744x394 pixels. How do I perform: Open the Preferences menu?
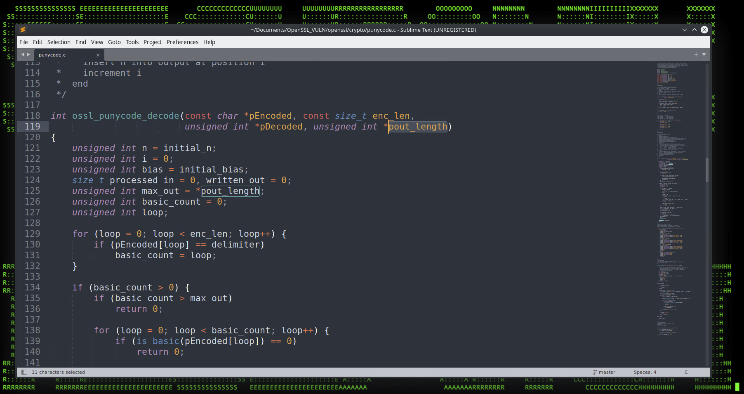[x=182, y=42]
